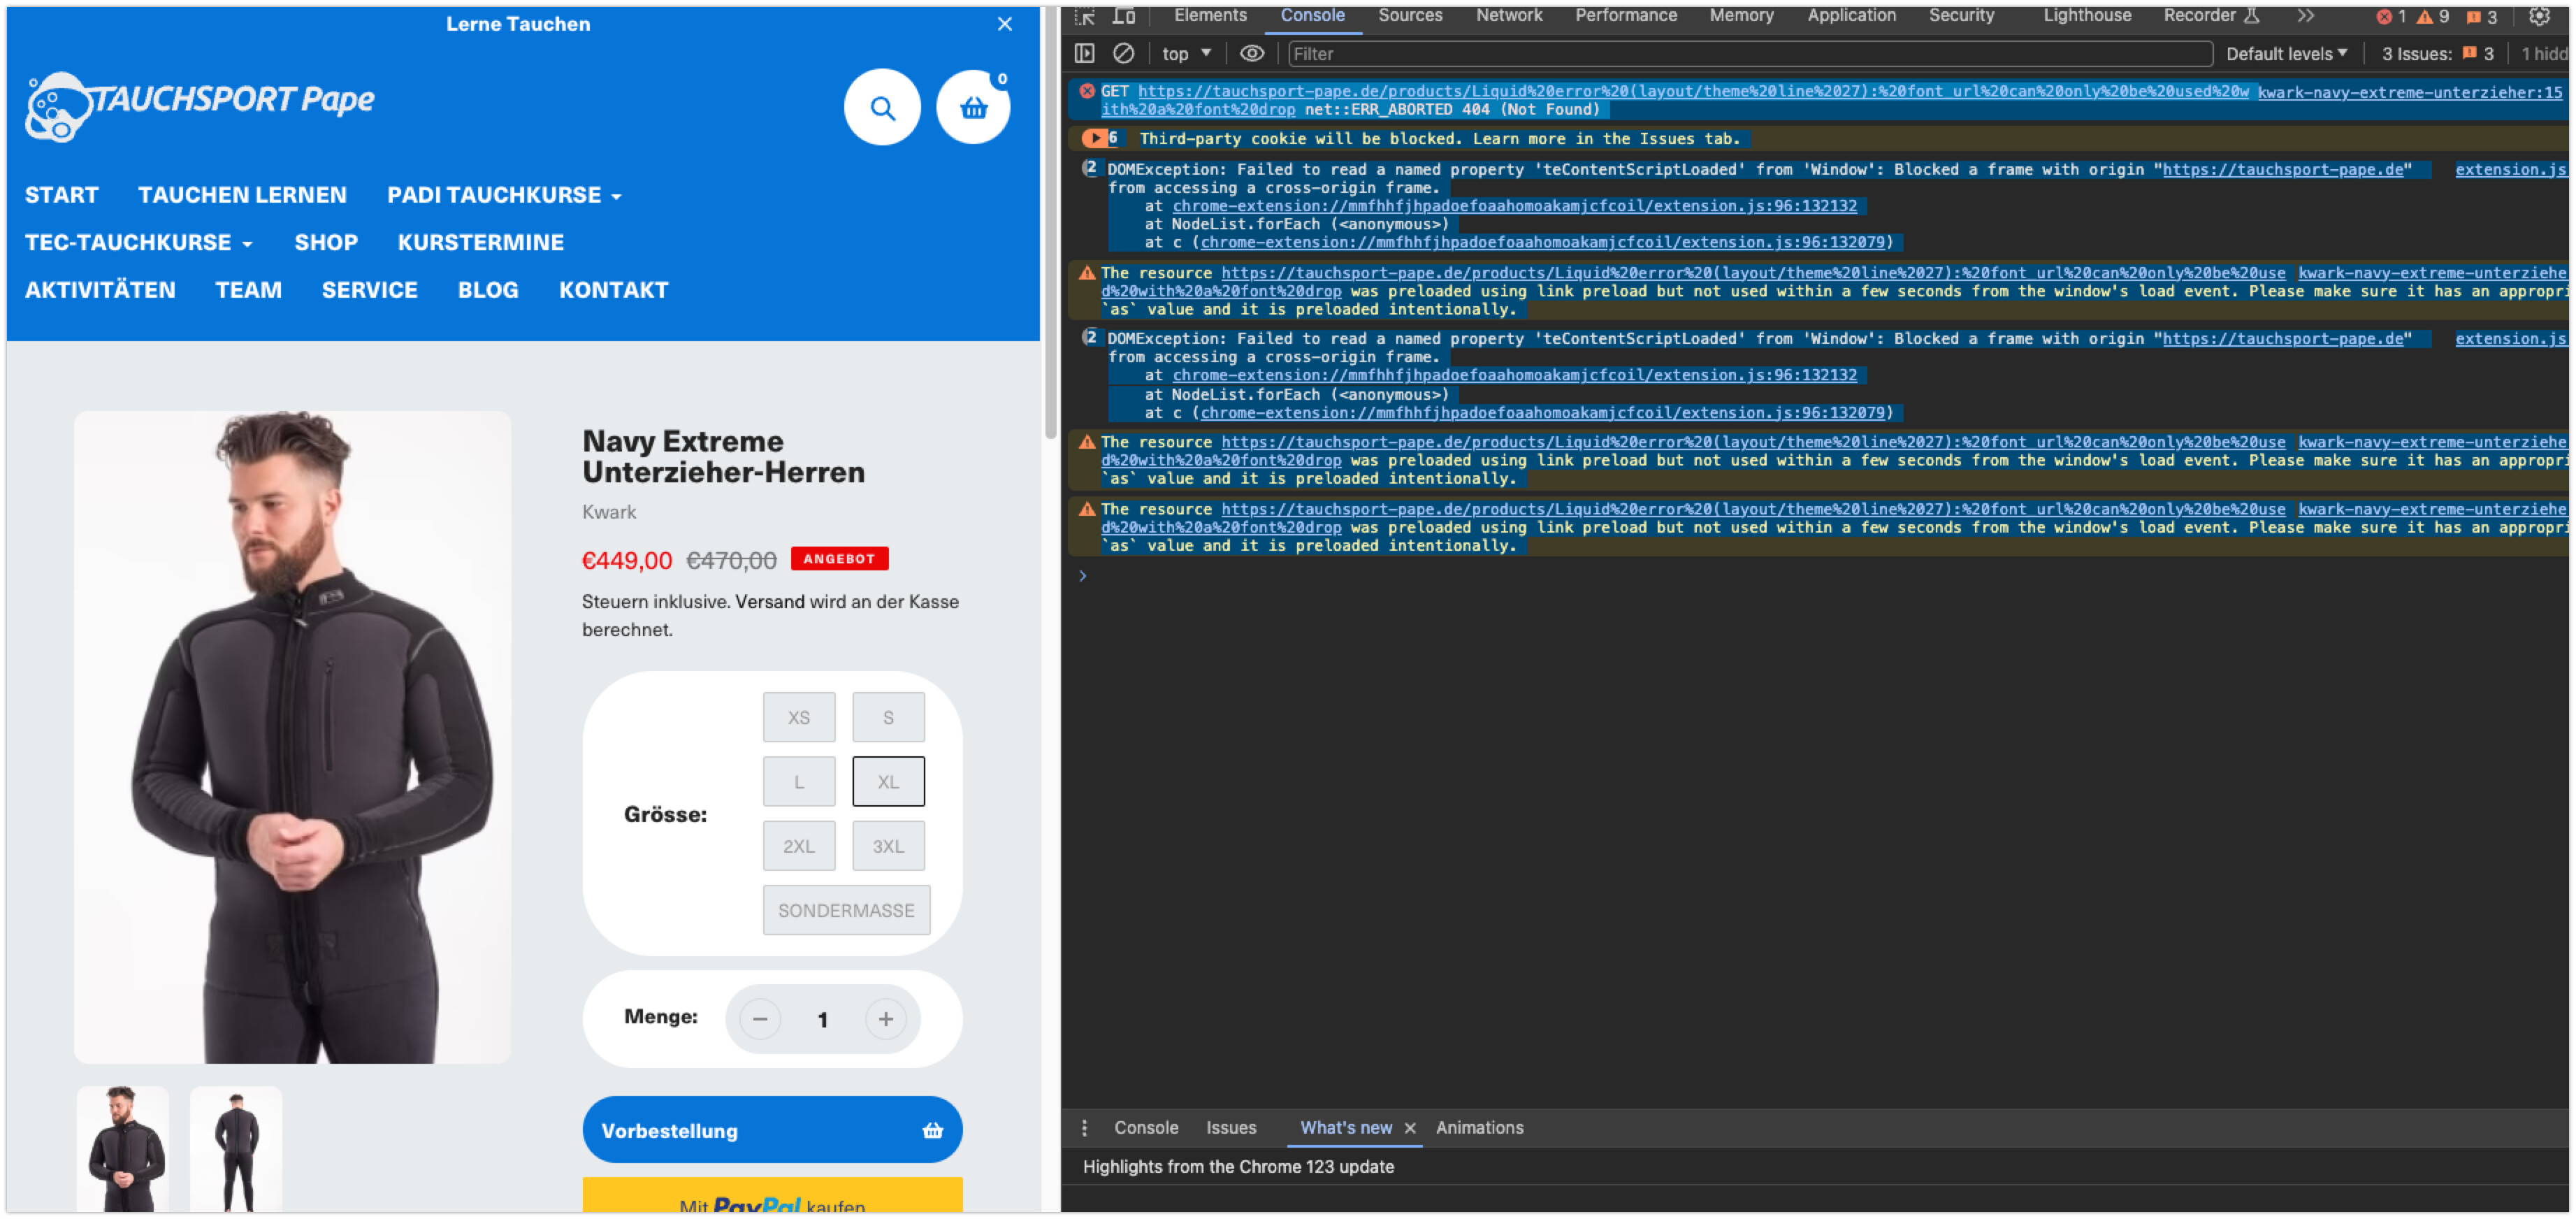Toggle live expression eye icon
This screenshot has width=2576, height=1219.
click(1251, 54)
